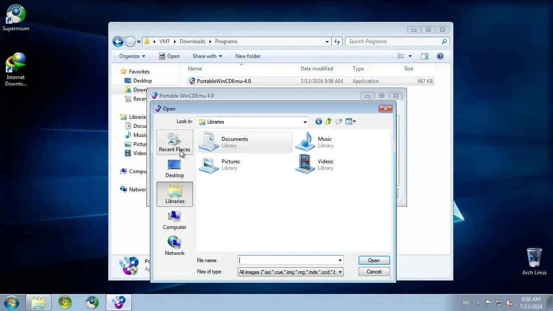
Task: Select the Pictures library
Action: 220,165
